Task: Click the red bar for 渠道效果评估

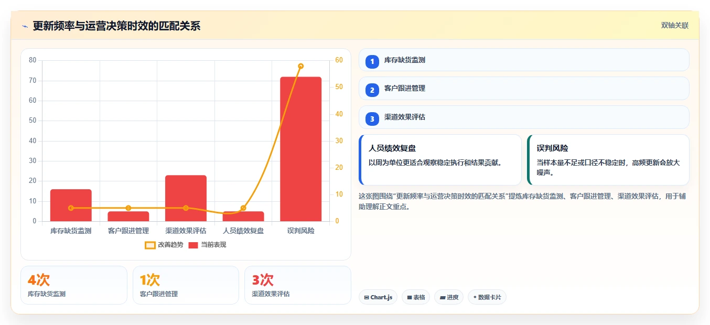Action: (x=186, y=198)
